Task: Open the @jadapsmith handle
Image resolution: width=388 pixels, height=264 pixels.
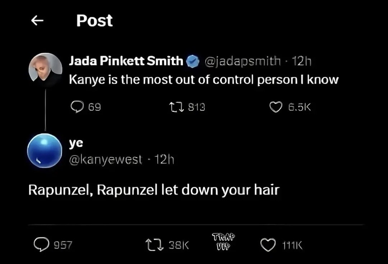Action: tap(242, 62)
